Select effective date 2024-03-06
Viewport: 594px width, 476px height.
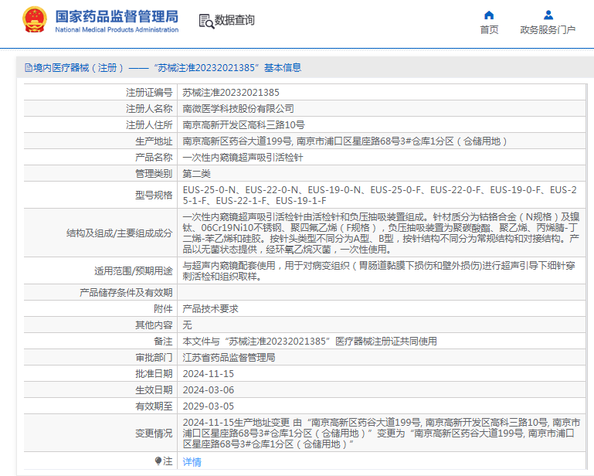(209, 390)
